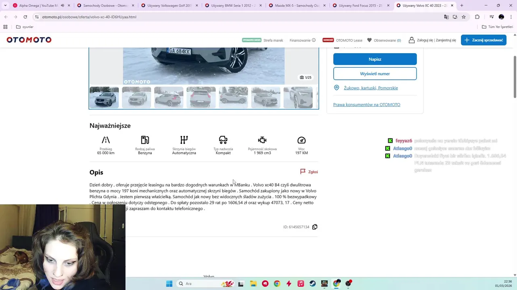Click the Przebieg 65 000 km value
The height and width of the screenshot is (290, 517).
[106, 153]
